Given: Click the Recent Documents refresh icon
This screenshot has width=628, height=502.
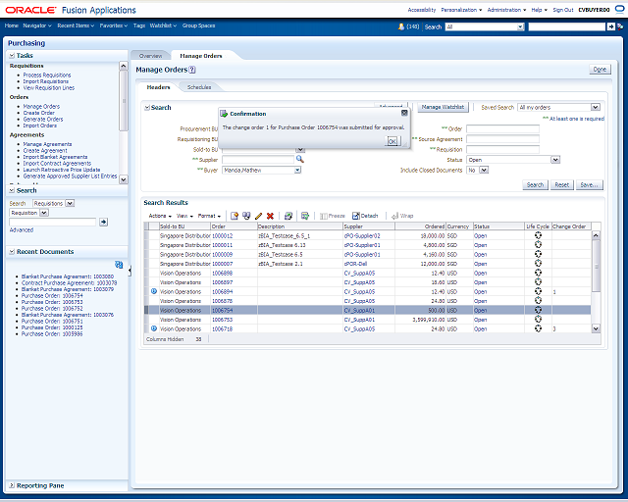Looking at the screenshot, I should pos(119,264).
